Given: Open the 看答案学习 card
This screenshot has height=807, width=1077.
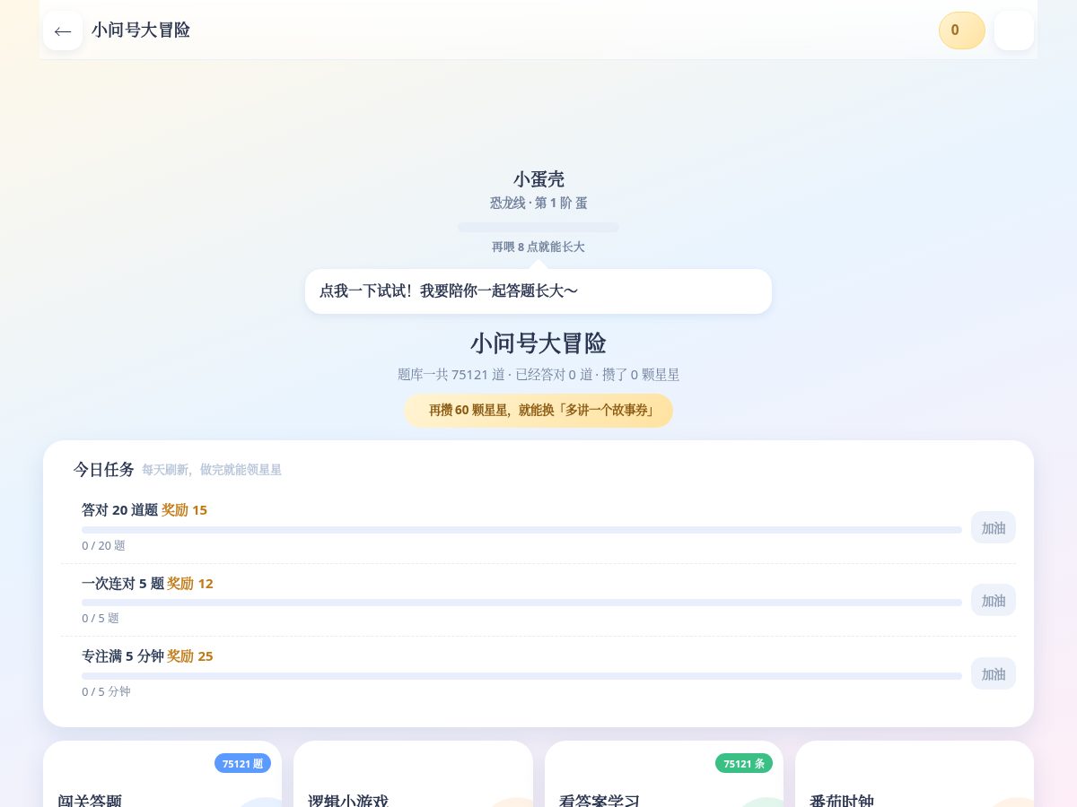Looking at the screenshot, I should pyautogui.click(x=664, y=774).
